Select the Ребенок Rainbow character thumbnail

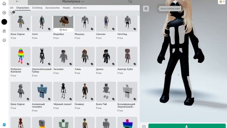21,57
